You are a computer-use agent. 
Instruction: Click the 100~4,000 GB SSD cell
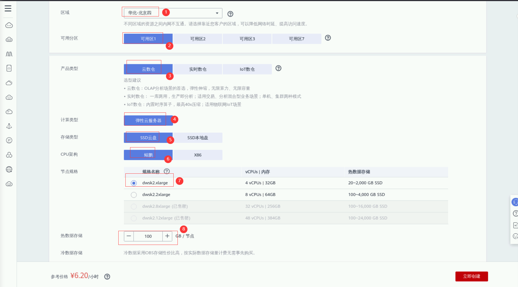(366, 195)
